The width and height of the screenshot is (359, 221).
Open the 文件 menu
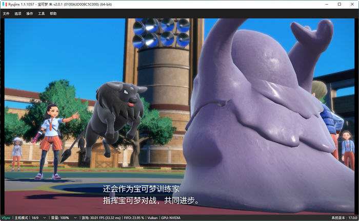tap(6, 14)
